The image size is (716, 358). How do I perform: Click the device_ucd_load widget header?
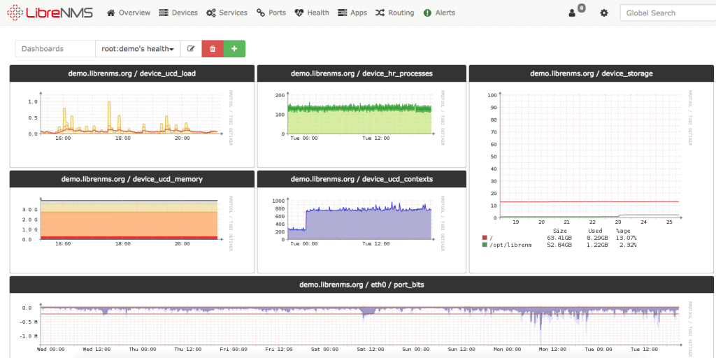click(x=132, y=73)
